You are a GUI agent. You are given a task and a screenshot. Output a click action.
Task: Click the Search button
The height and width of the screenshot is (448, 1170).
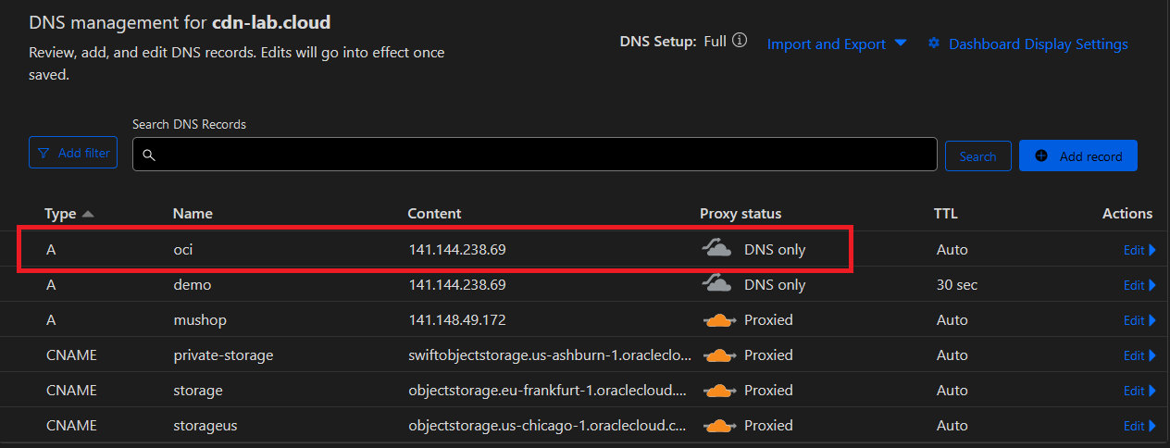(977, 156)
